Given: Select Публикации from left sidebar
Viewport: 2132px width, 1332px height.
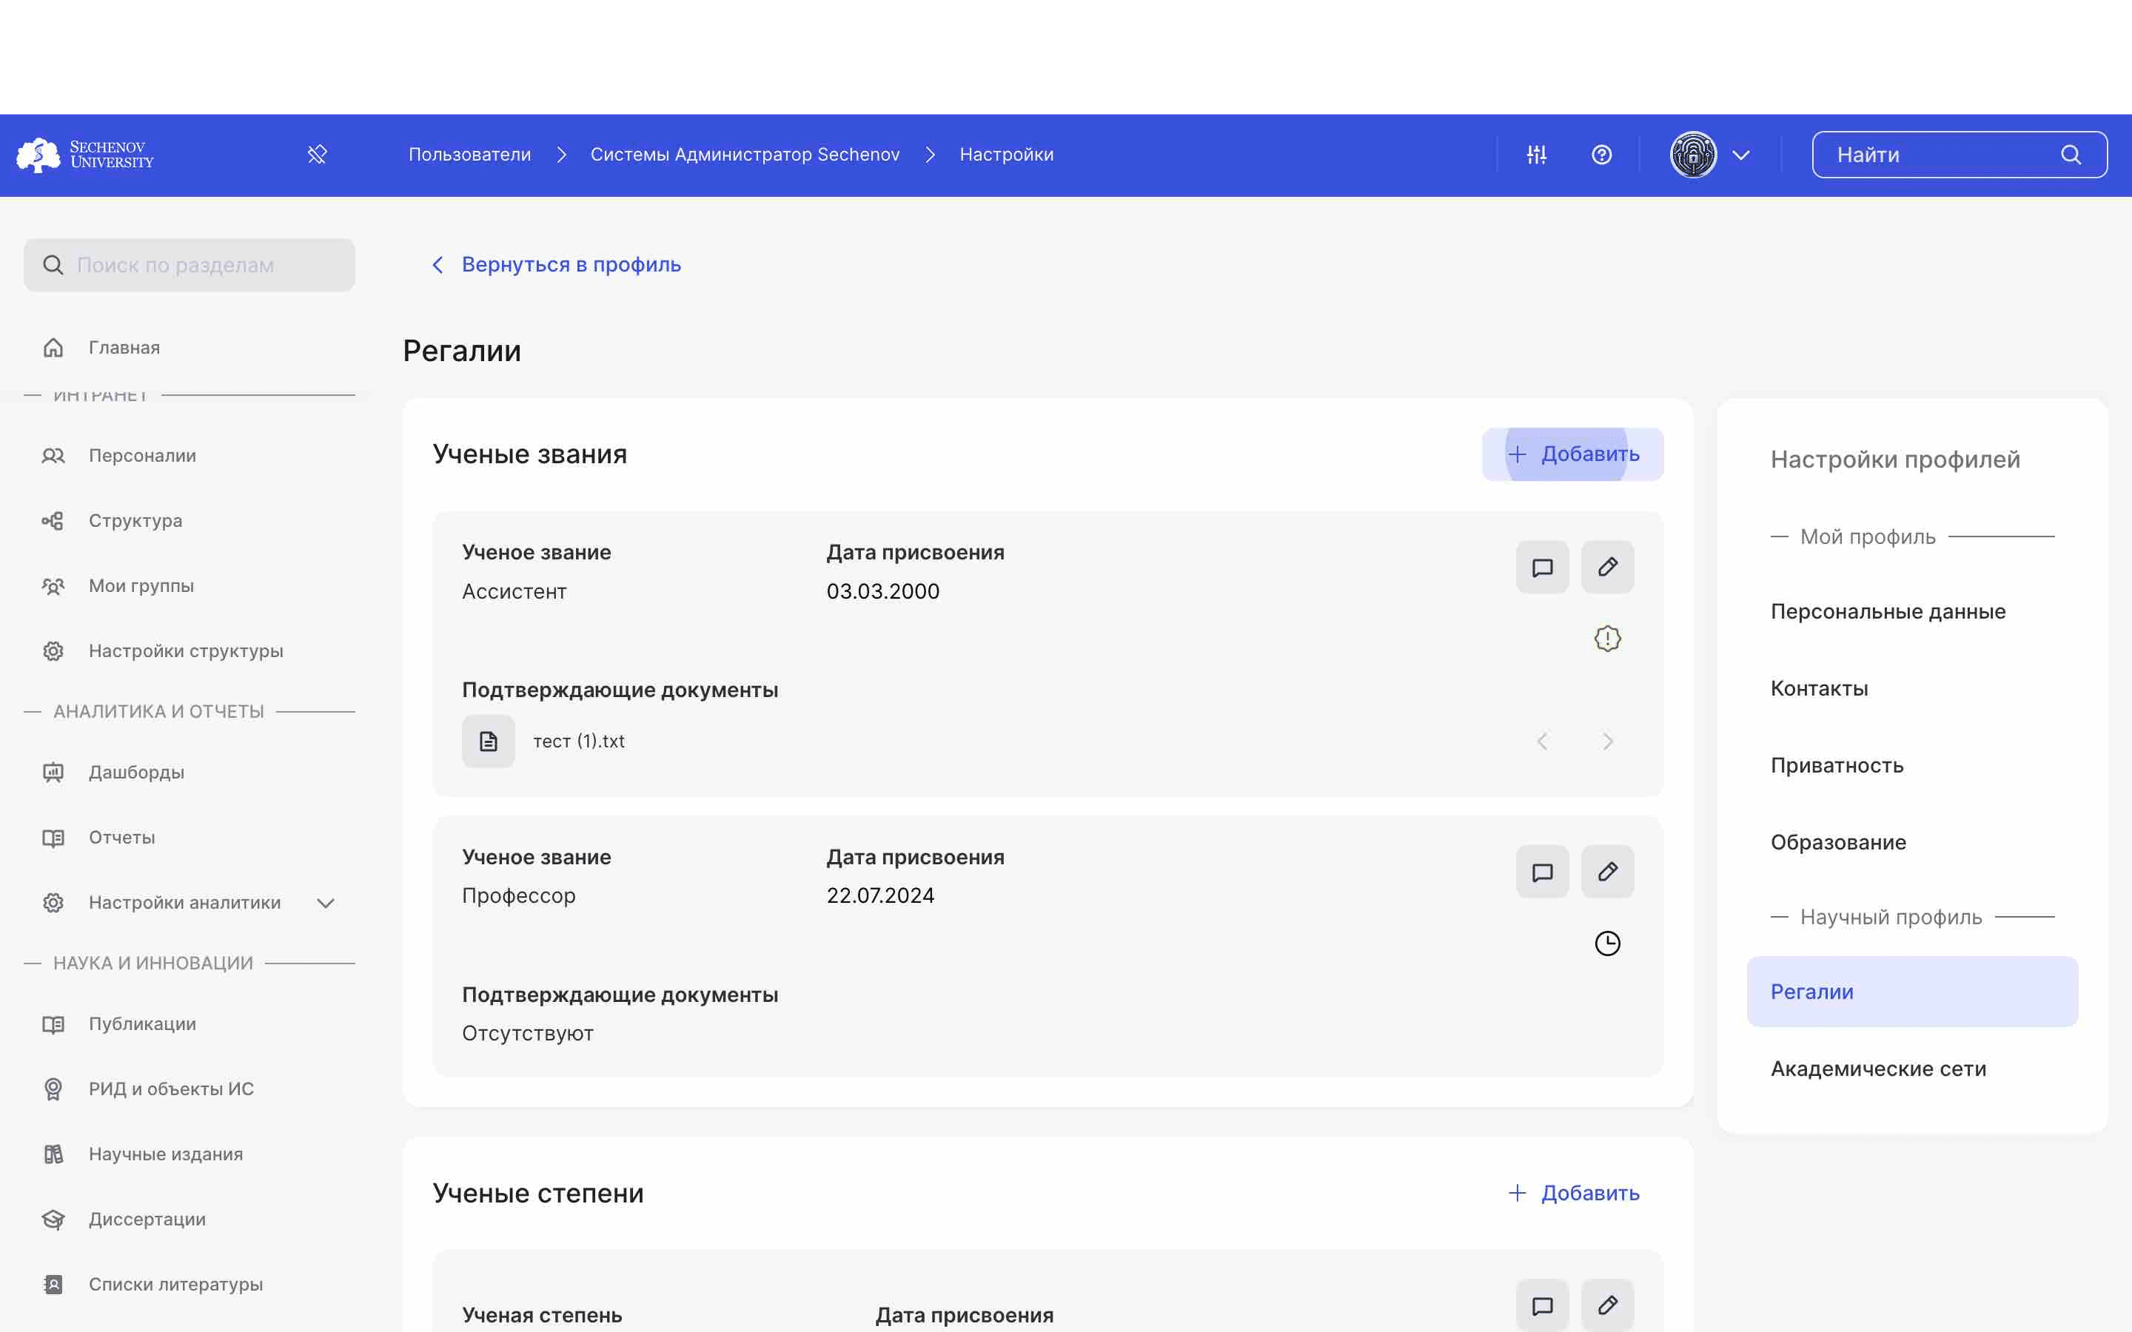Looking at the screenshot, I should 141,1023.
